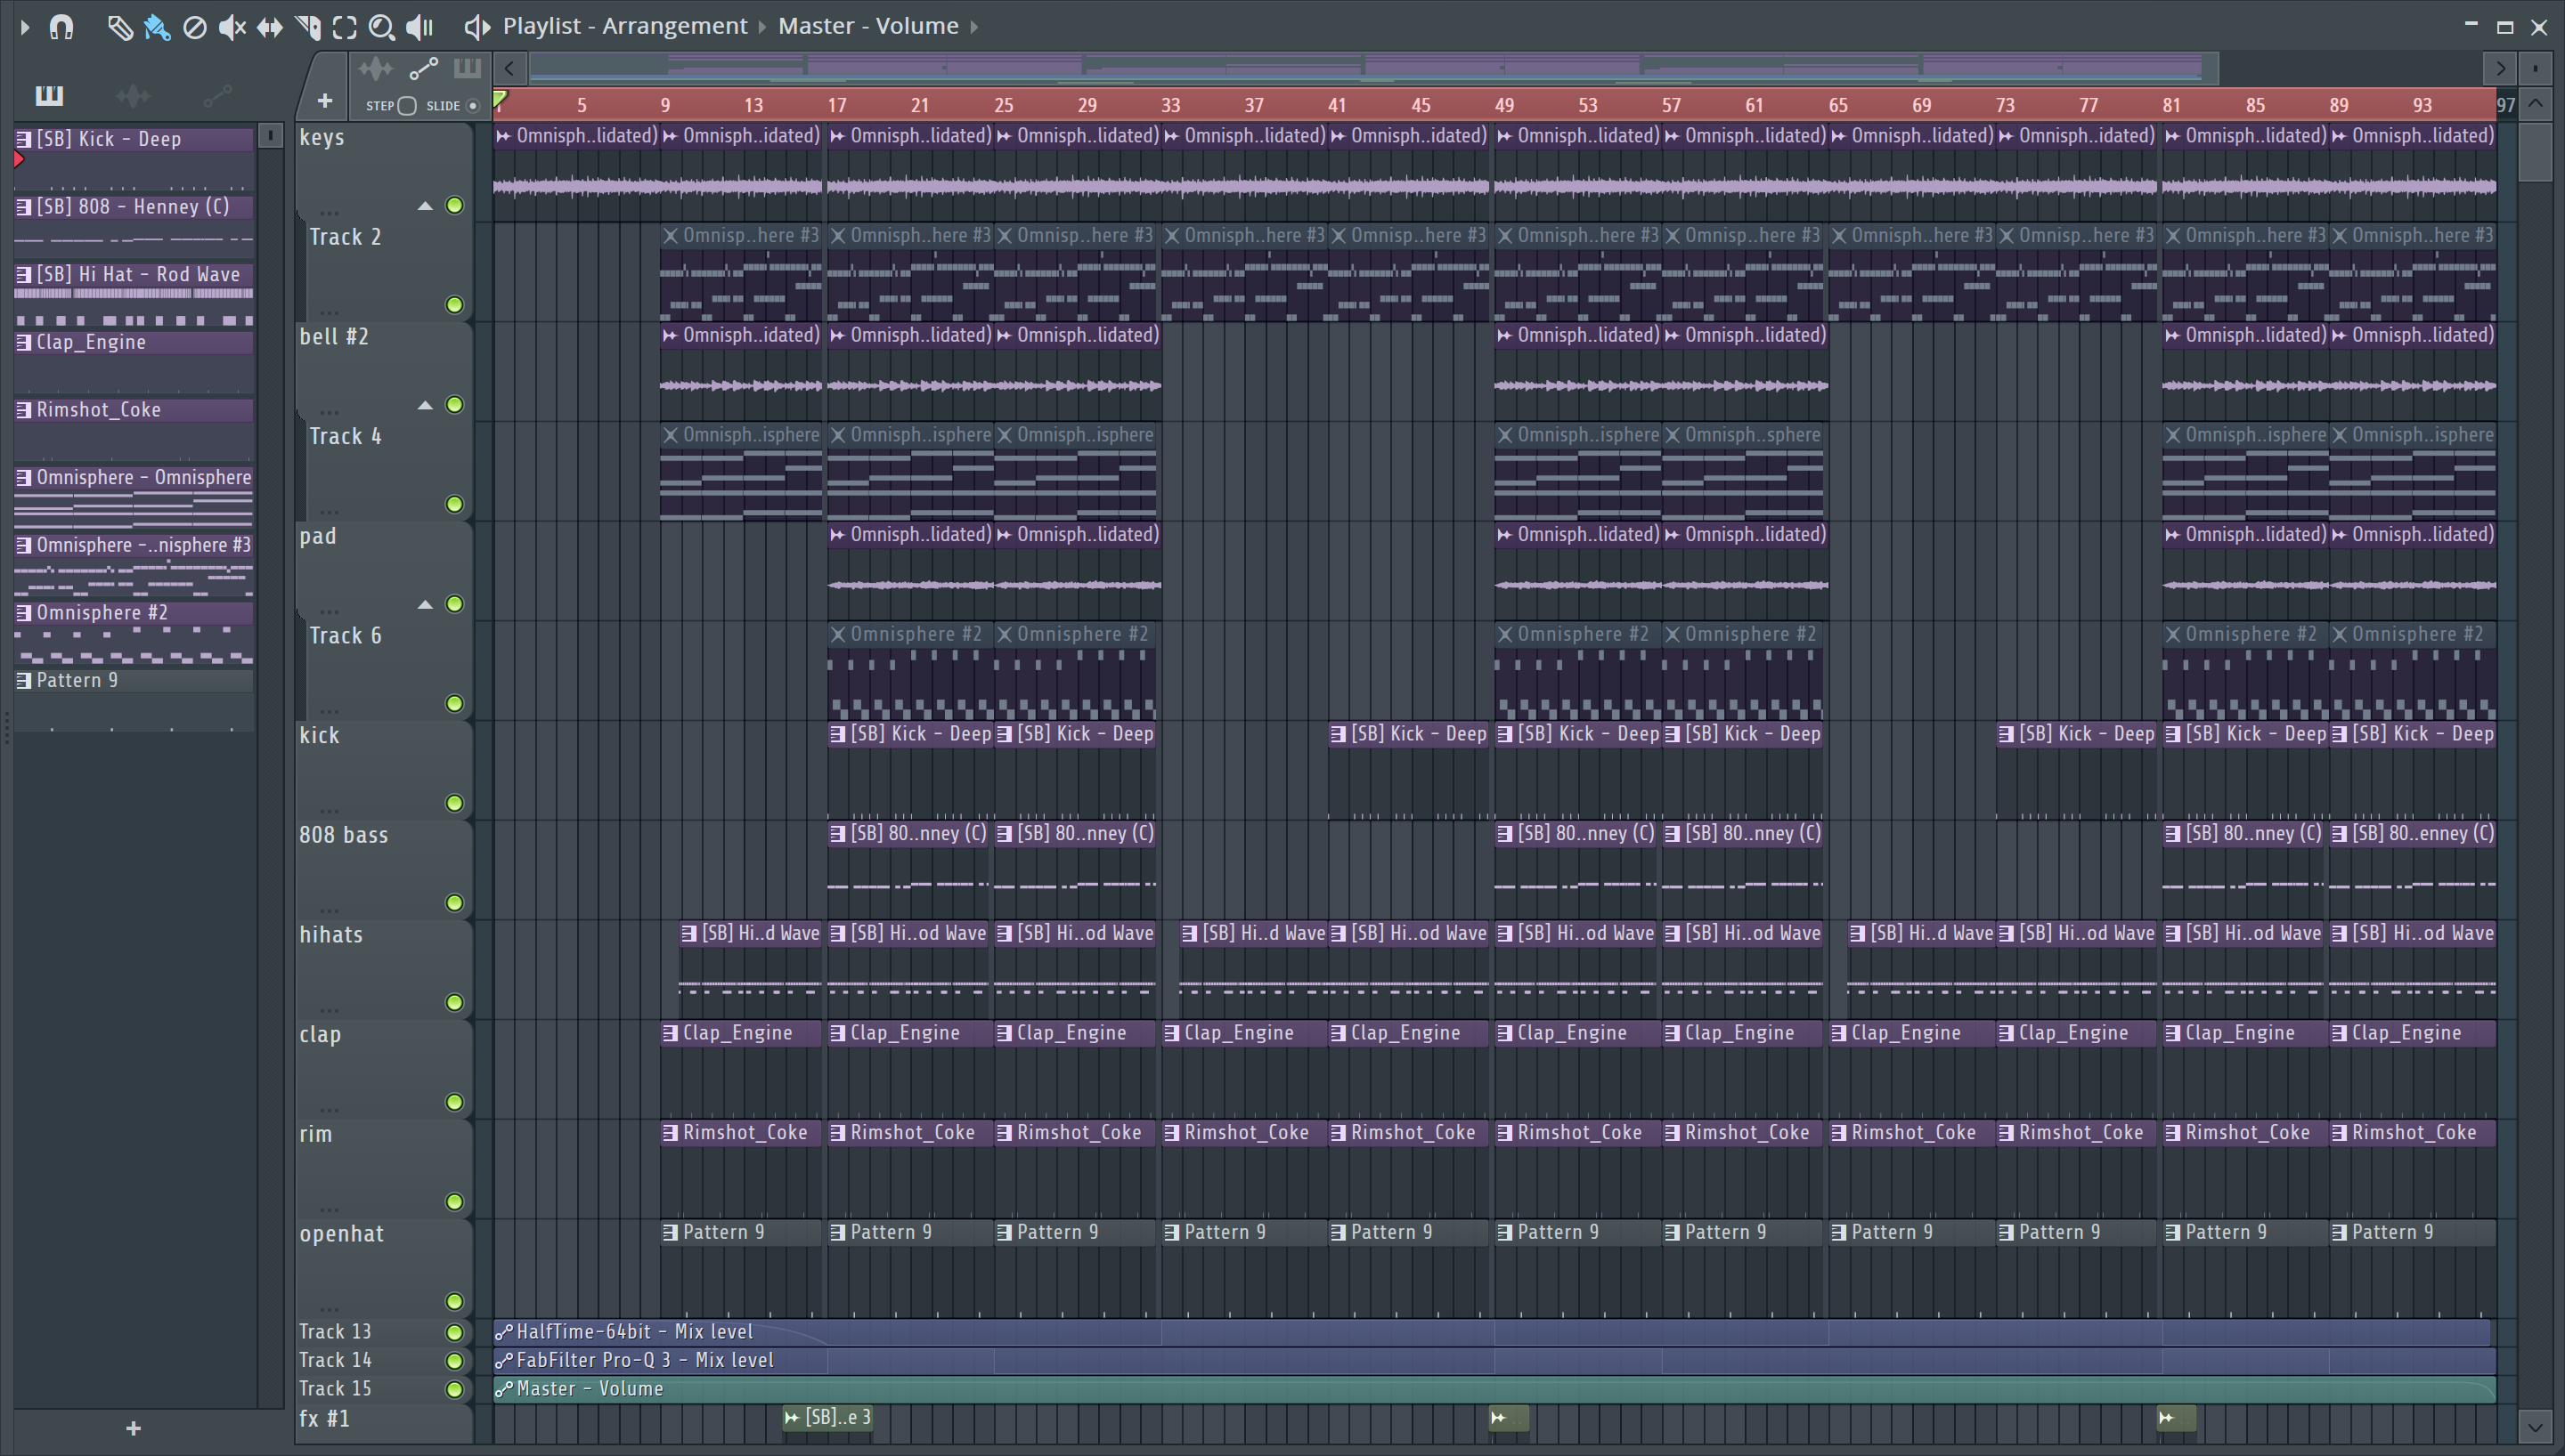This screenshot has height=1456, width=2565.
Task: Select the Master - Volume automation clip
Action: point(1494,1389)
